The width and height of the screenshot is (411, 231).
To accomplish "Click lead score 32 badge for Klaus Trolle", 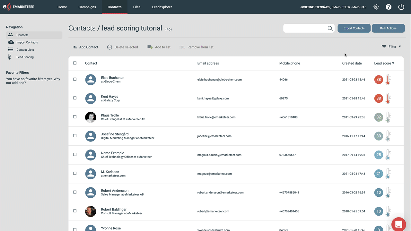I will click(379, 117).
